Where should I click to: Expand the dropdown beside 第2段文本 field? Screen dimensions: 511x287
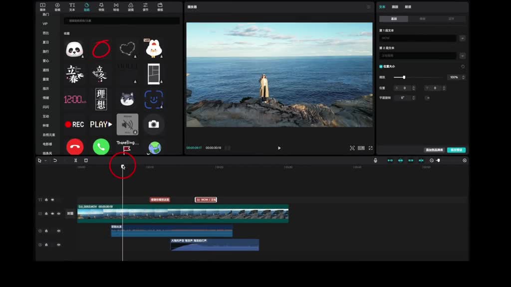pos(463,56)
